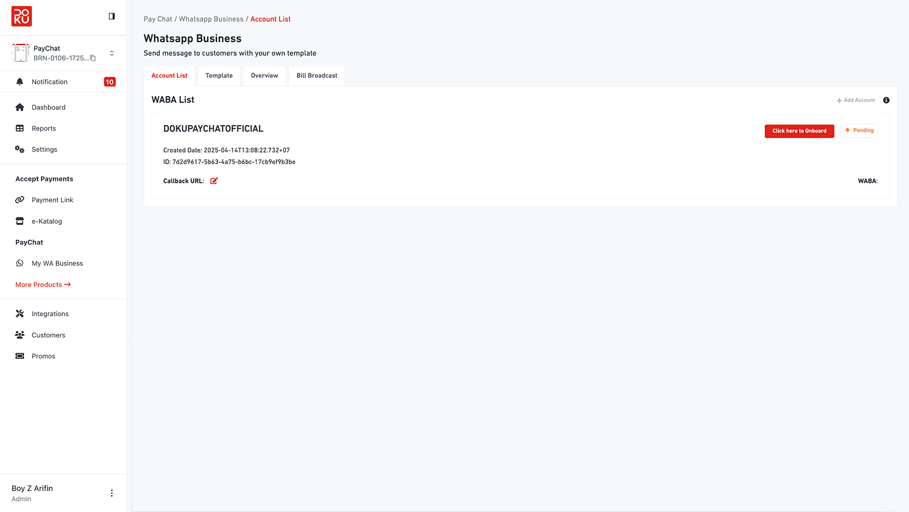Click the DOKUPAYCHATOFFICIAL account name
Image resolution: width=909 pixels, height=512 pixels.
(213, 129)
